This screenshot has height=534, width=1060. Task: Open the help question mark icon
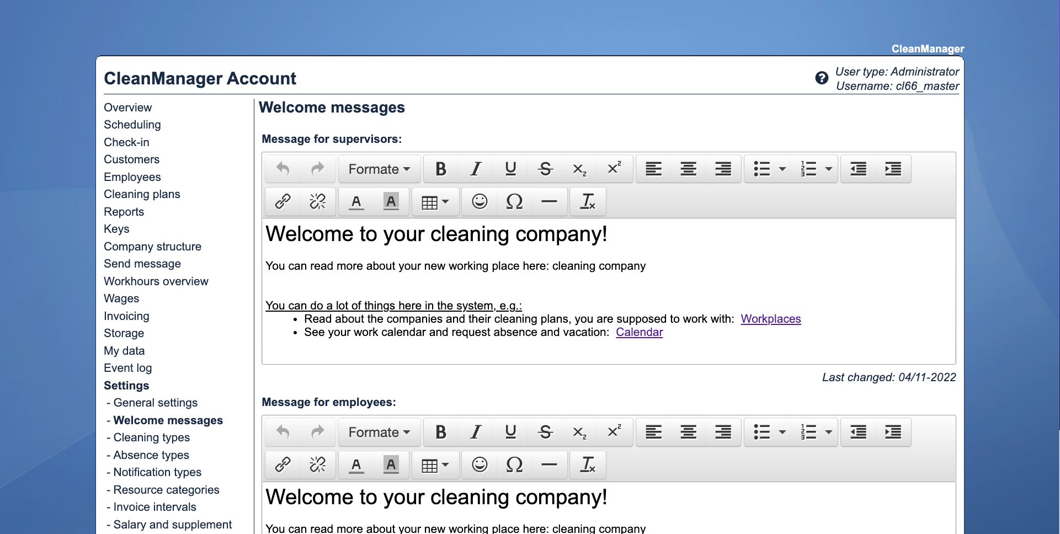[821, 78]
